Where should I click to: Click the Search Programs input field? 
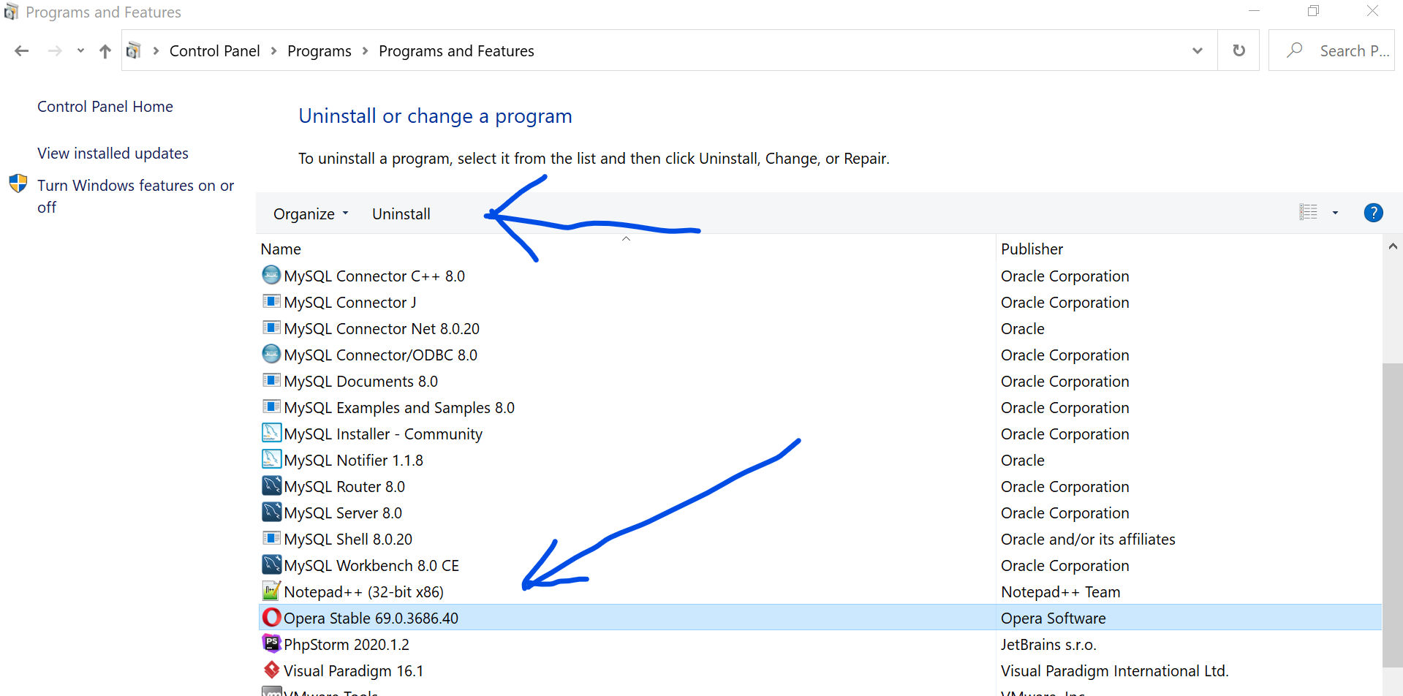[x=1353, y=51]
